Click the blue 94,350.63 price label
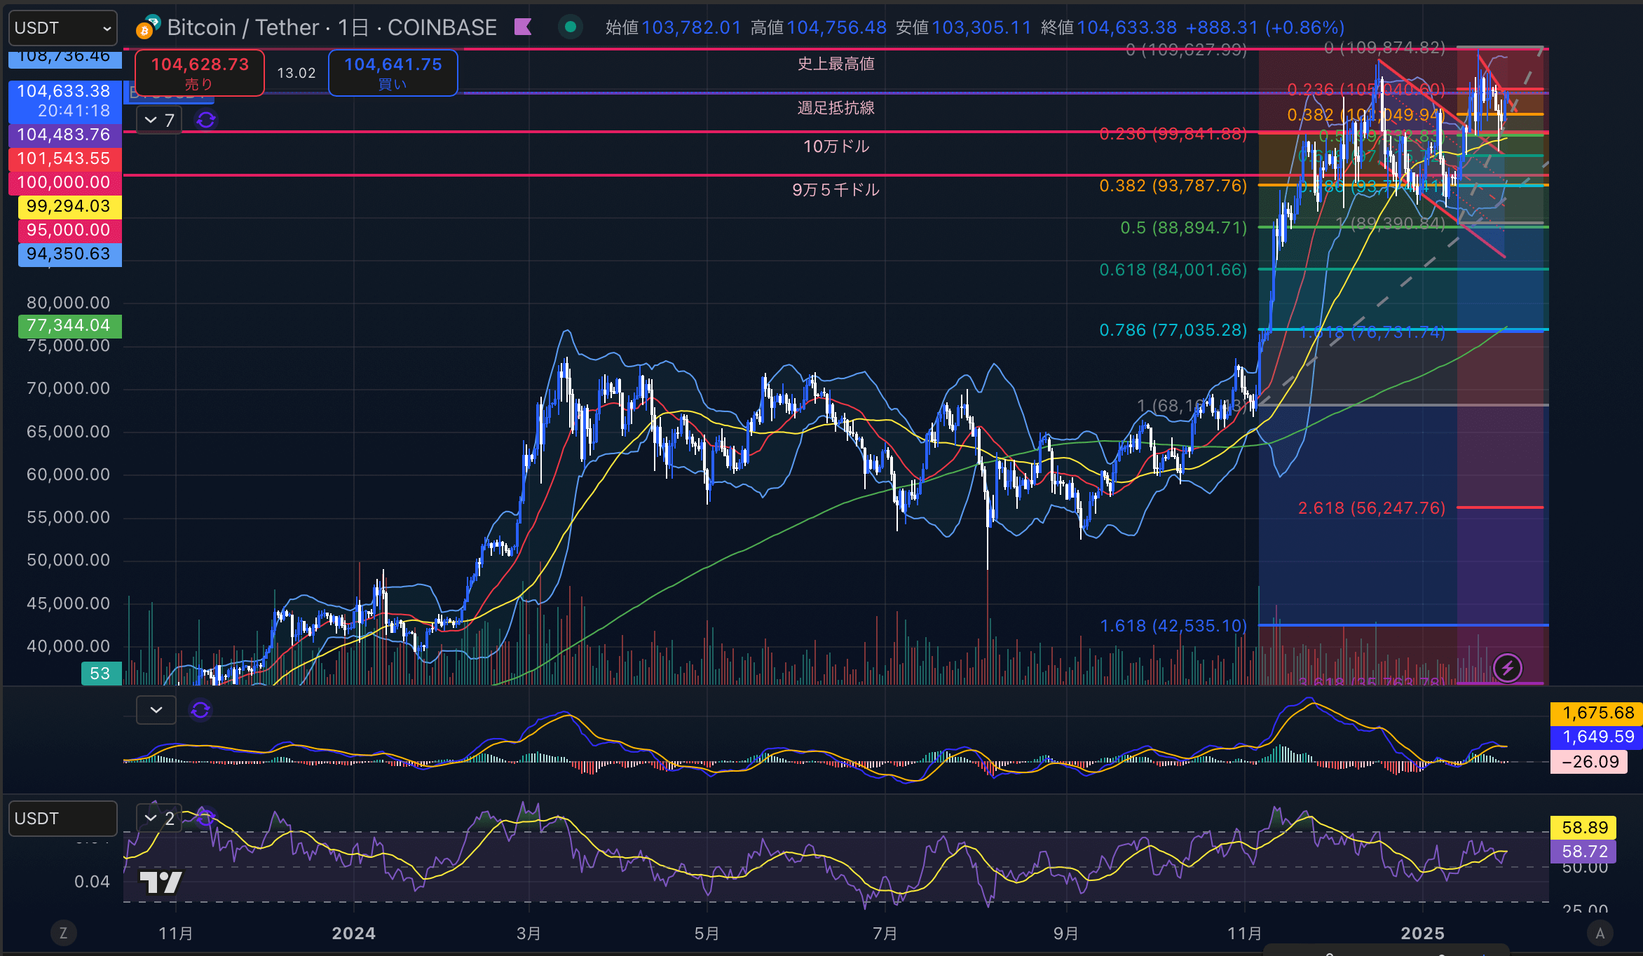This screenshot has height=956, width=1643. click(69, 254)
